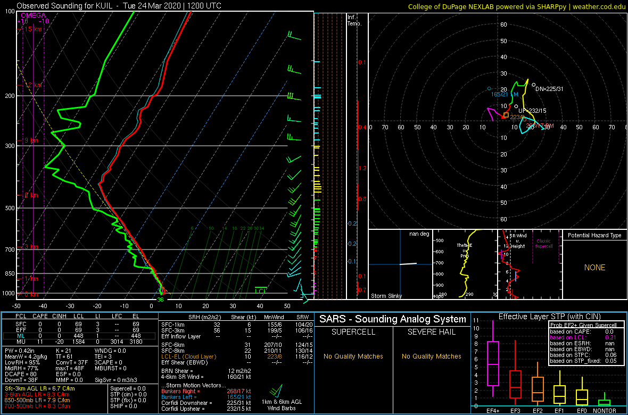Click the BRN Shear = 12 m2/s2 value

pyautogui.click(x=208, y=370)
